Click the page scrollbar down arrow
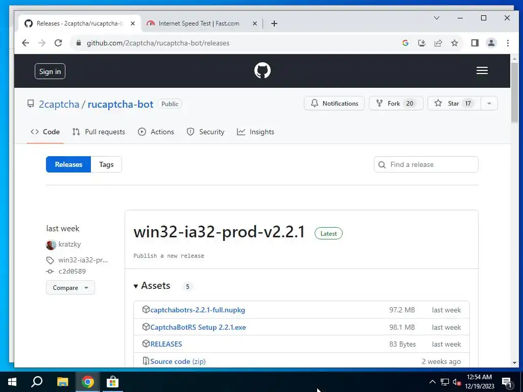 (x=514, y=363)
